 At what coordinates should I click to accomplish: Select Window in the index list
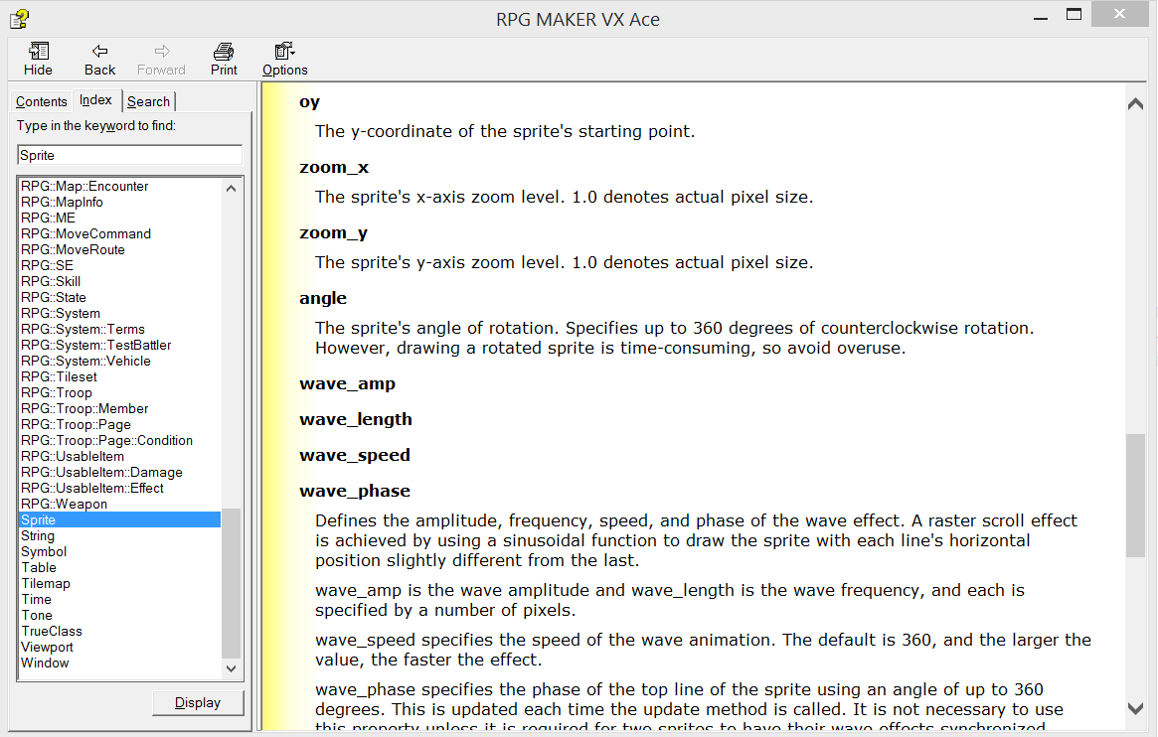click(x=45, y=663)
